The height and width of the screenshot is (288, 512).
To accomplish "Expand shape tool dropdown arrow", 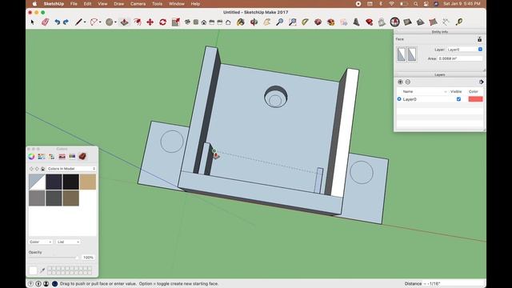I will tap(115, 22).
